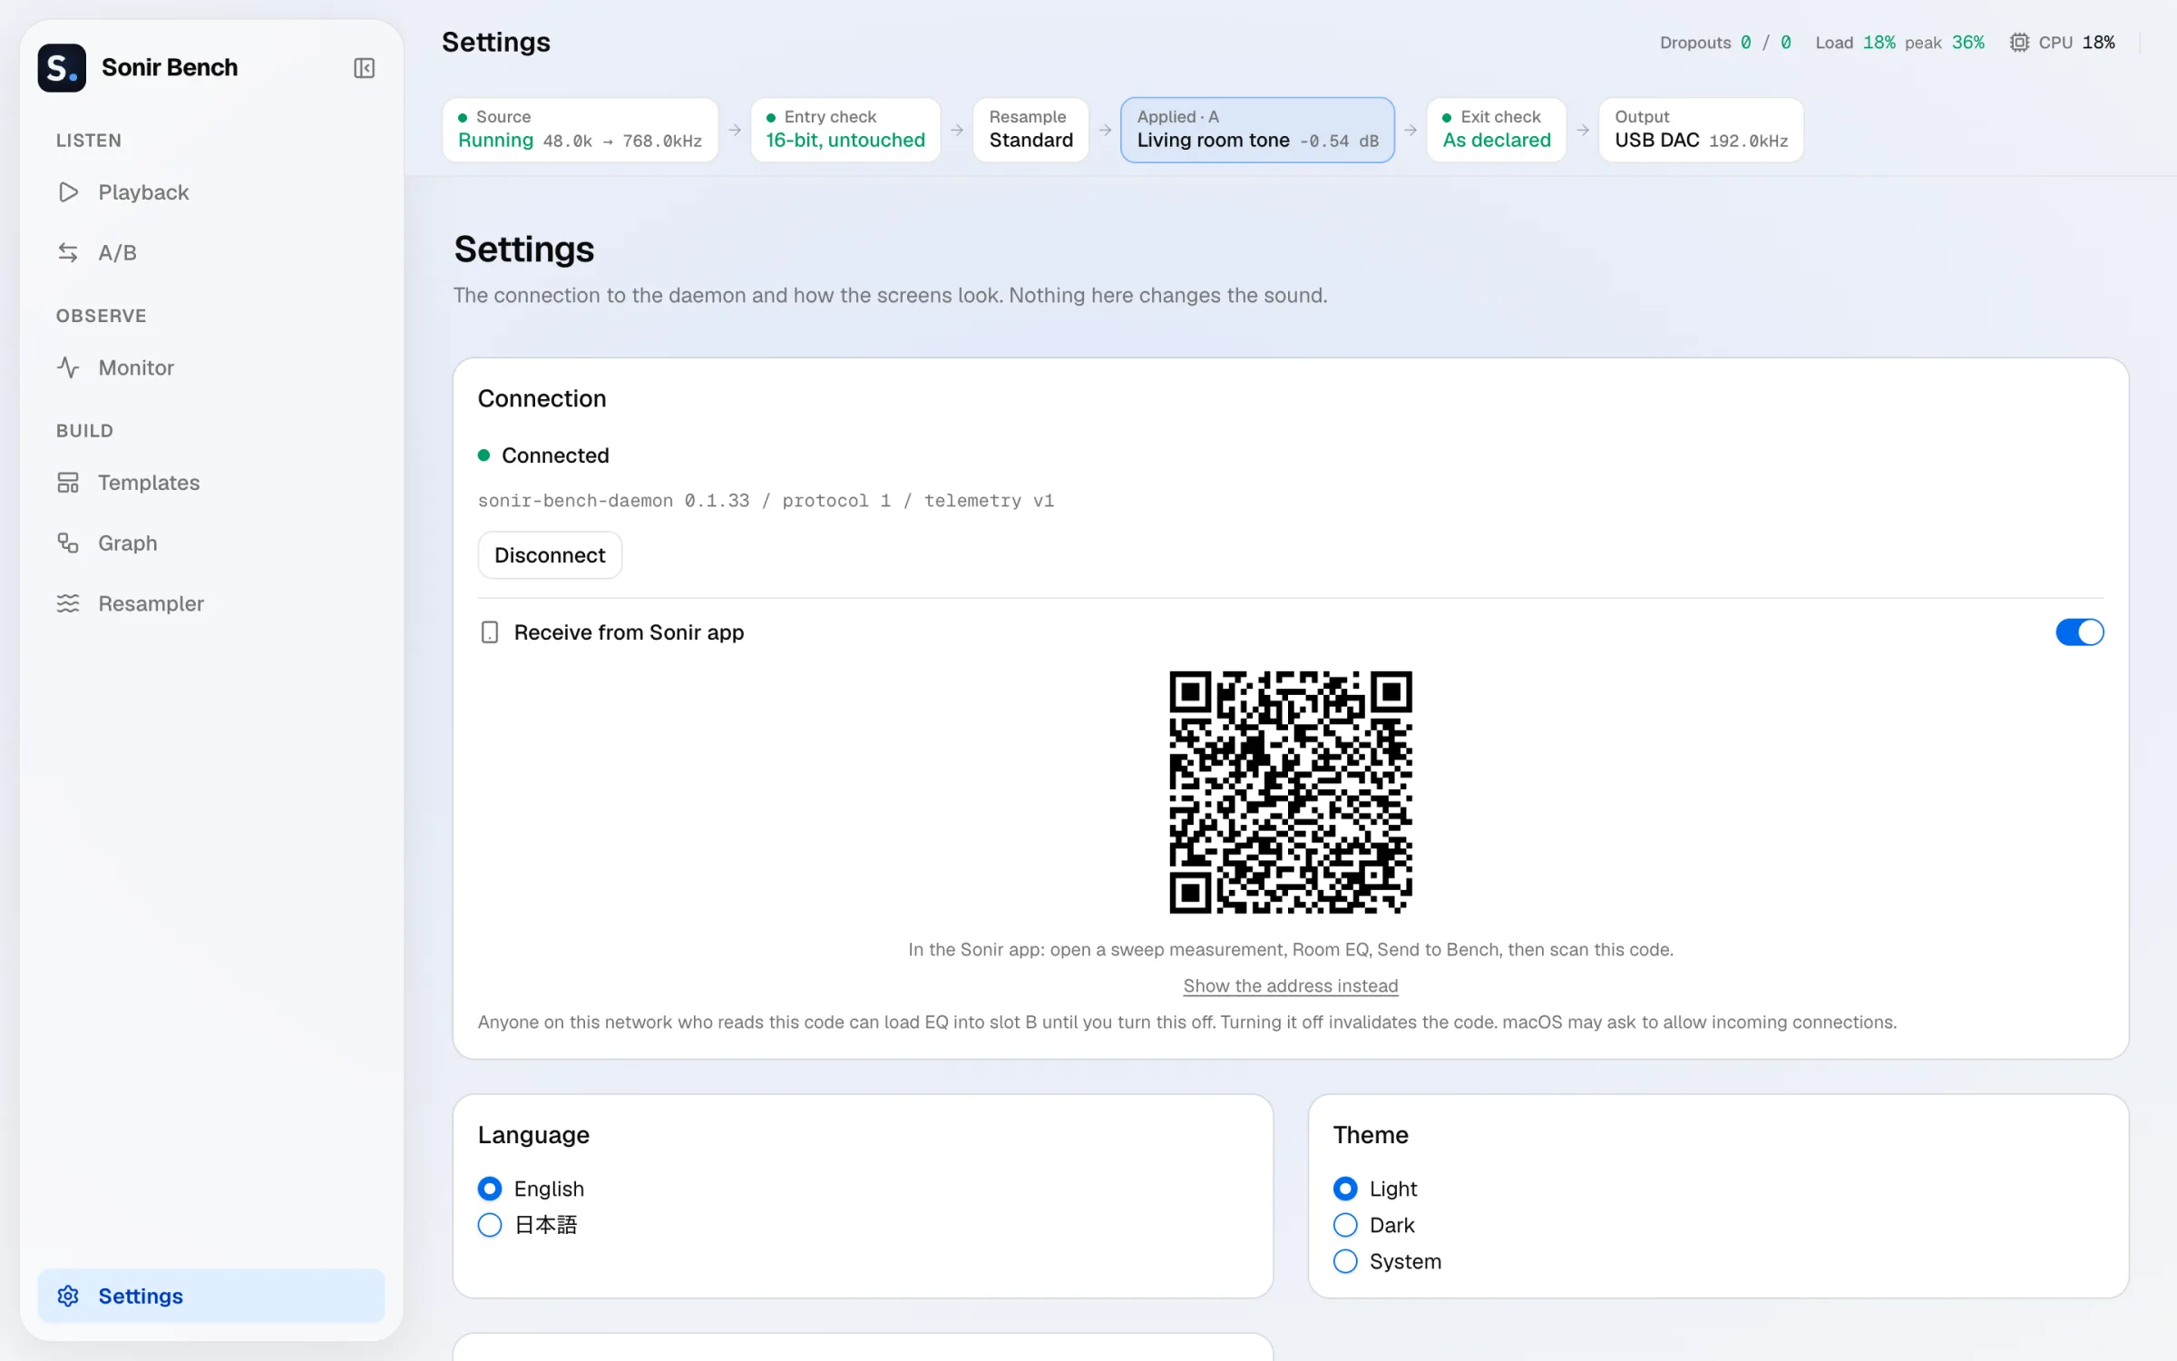Open the Entry check stage card

tap(845, 130)
